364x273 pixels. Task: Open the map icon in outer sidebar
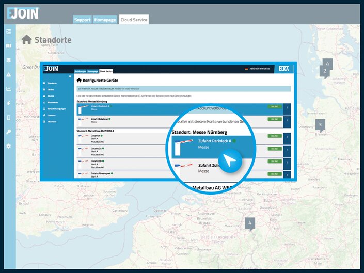point(8,46)
